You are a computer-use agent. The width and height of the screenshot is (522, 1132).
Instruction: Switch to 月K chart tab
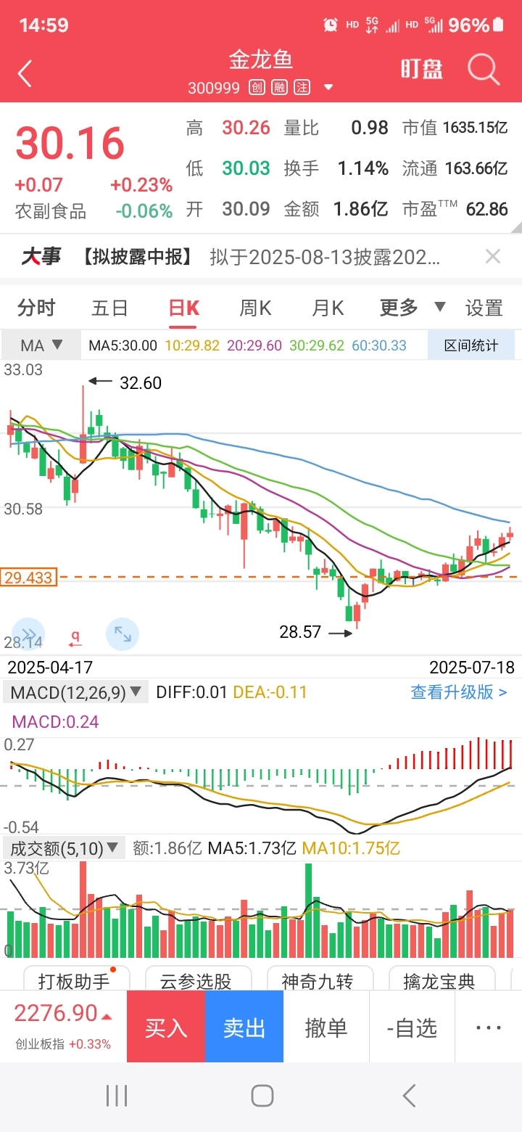[x=328, y=308]
